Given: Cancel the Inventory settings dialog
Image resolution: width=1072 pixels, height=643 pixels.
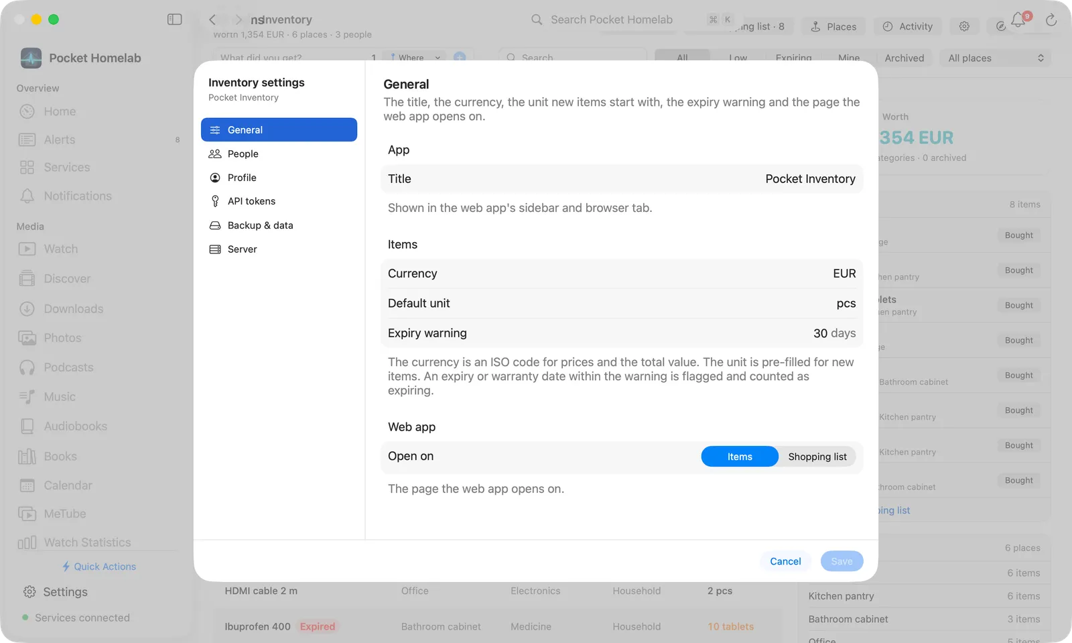Looking at the screenshot, I should [x=785, y=561].
